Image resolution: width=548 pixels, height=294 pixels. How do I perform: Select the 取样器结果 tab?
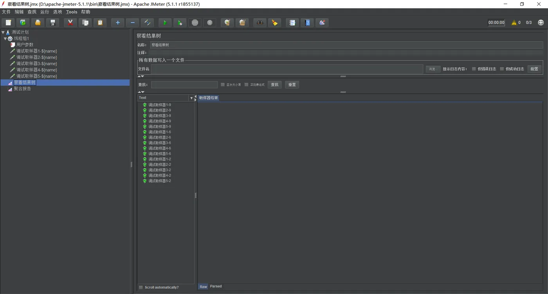pyautogui.click(x=209, y=98)
